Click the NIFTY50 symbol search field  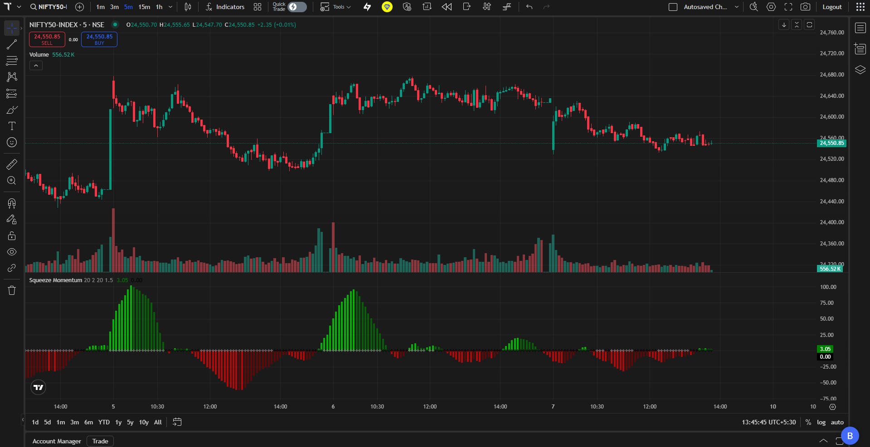pyautogui.click(x=49, y=7)
